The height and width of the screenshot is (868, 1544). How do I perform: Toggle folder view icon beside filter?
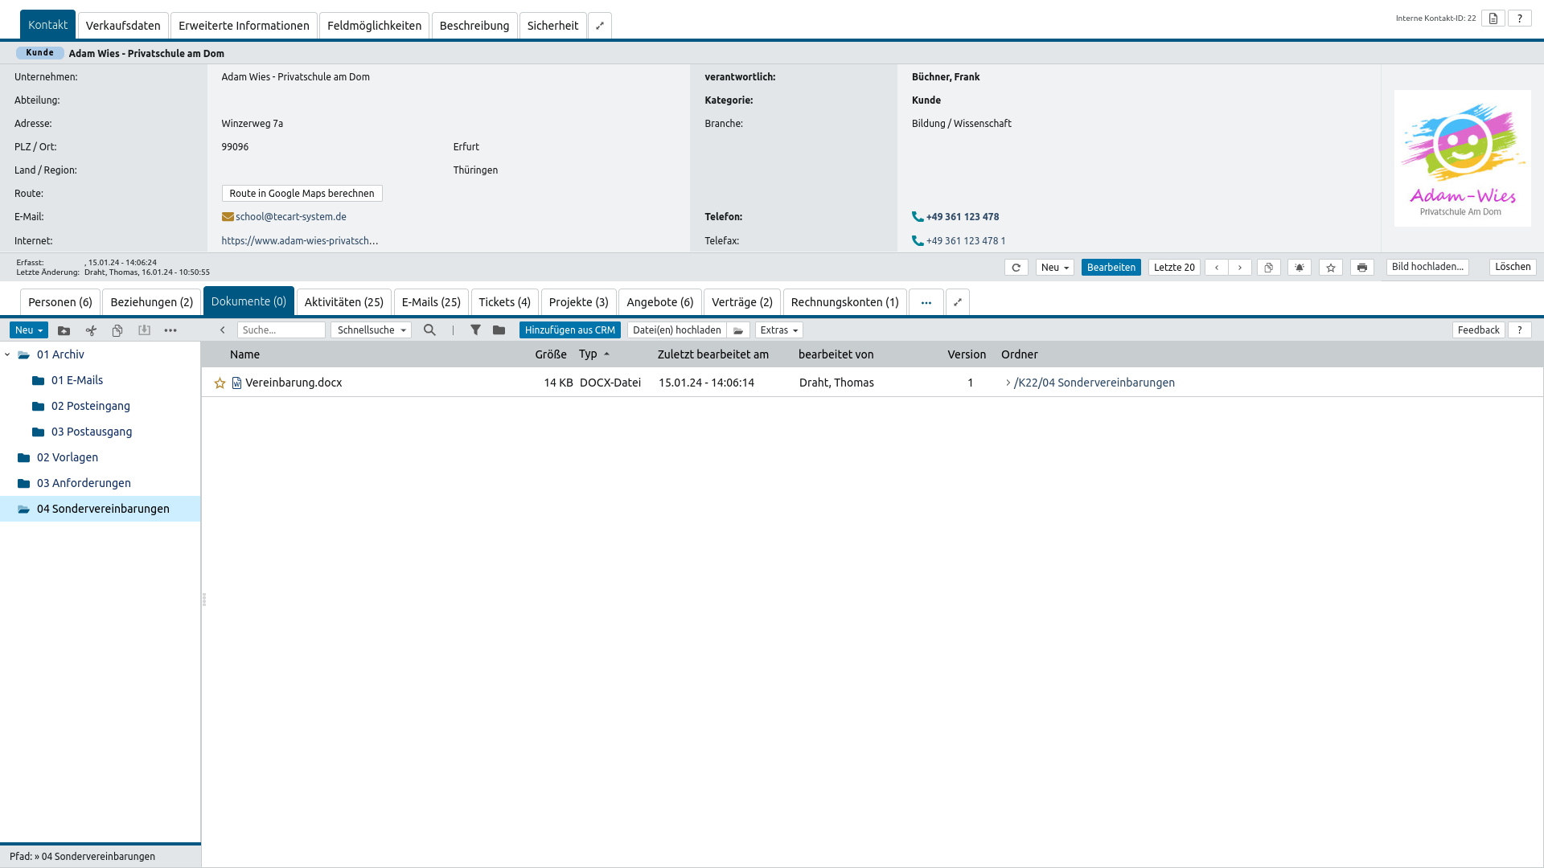point(499,330)
